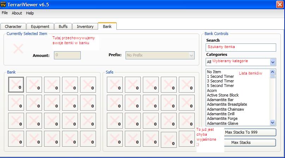
Task: Click the Max Stacks To 999 button
Action: point(250,132)
